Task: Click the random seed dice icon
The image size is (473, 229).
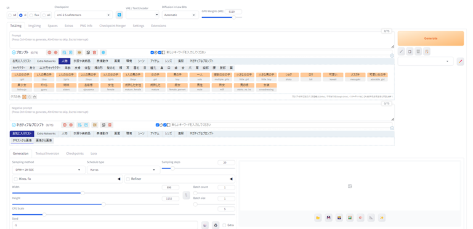Action: (205, 225)
